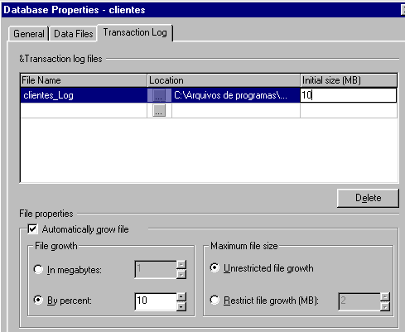
Task: Click the In megabytes spinner up arrow
Action: tap(181, 265)
